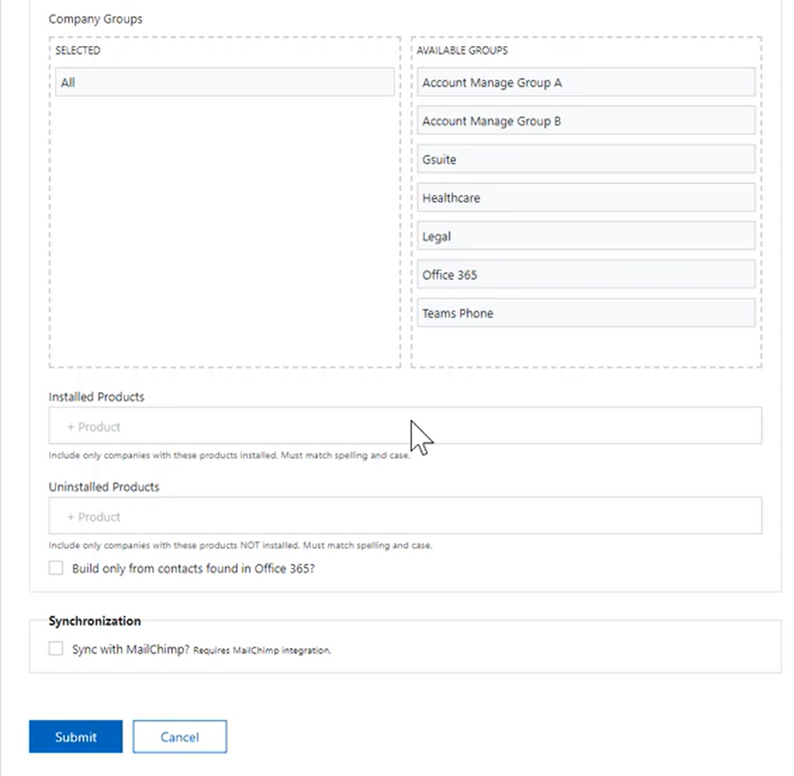Image resolution: width=794 pixels, height=776 pixels.
Task: Pick the Legal group item
Action: pos(586,236)
